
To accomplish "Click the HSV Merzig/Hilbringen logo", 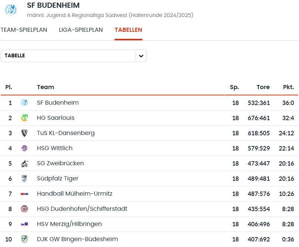I will point(24,224).
